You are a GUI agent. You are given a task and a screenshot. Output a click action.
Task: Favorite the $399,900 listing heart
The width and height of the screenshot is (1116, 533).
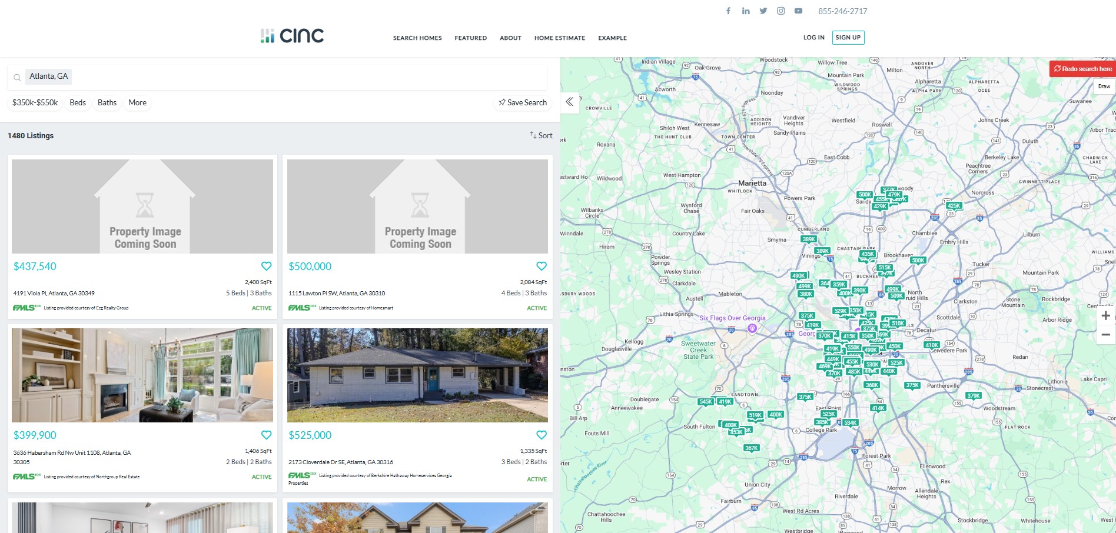[266, 435]
